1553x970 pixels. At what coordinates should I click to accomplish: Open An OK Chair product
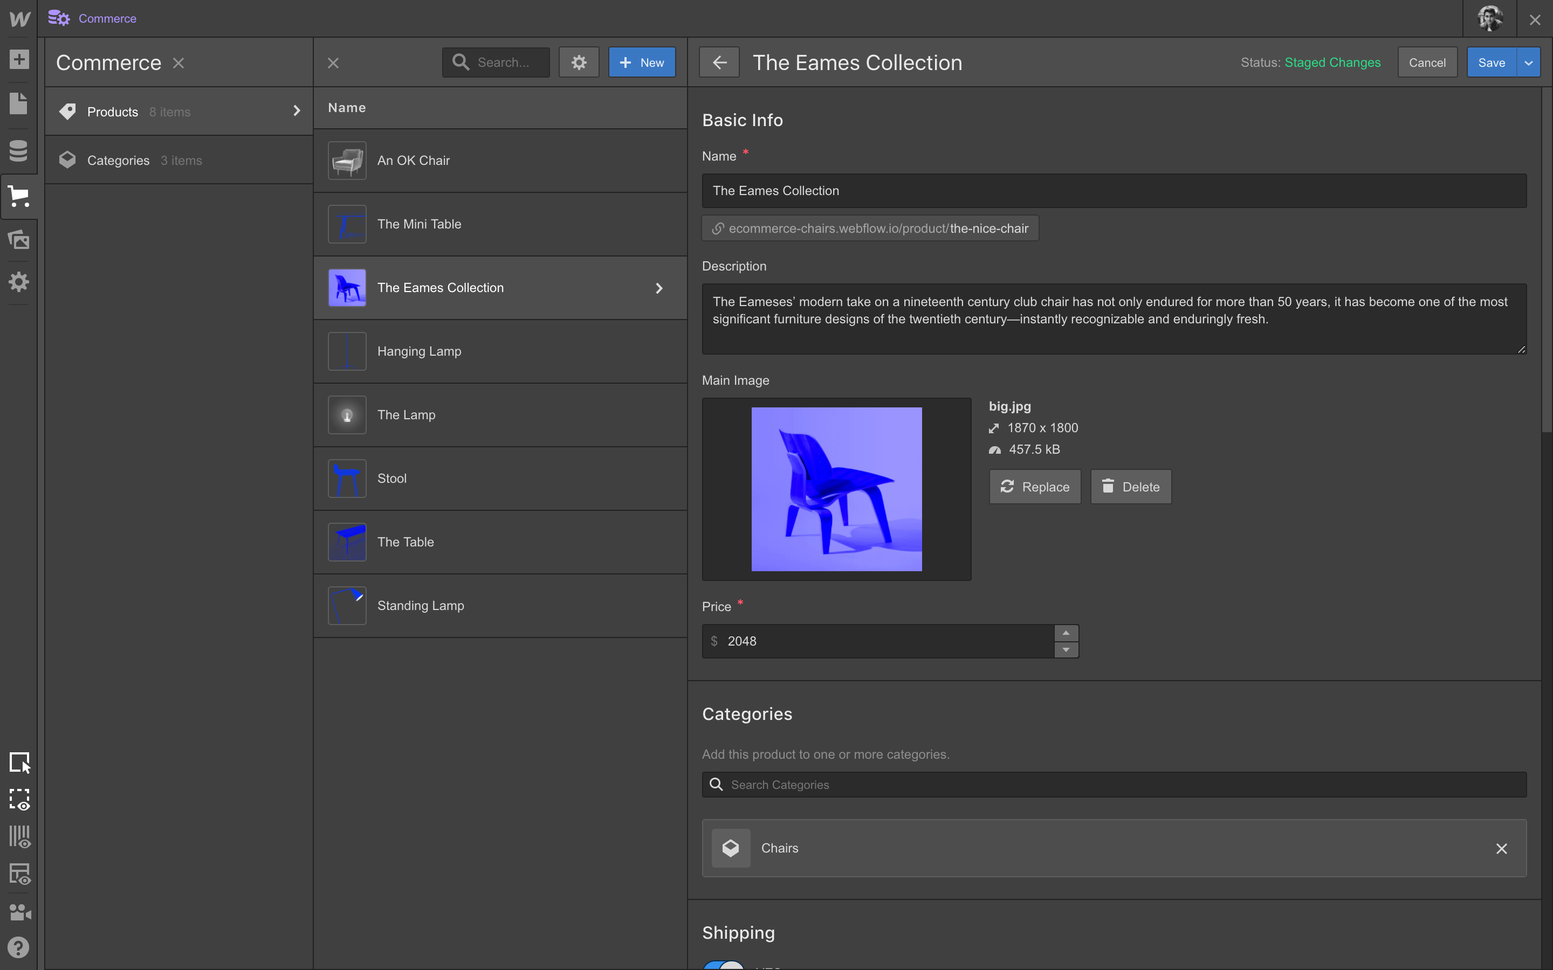500,161
